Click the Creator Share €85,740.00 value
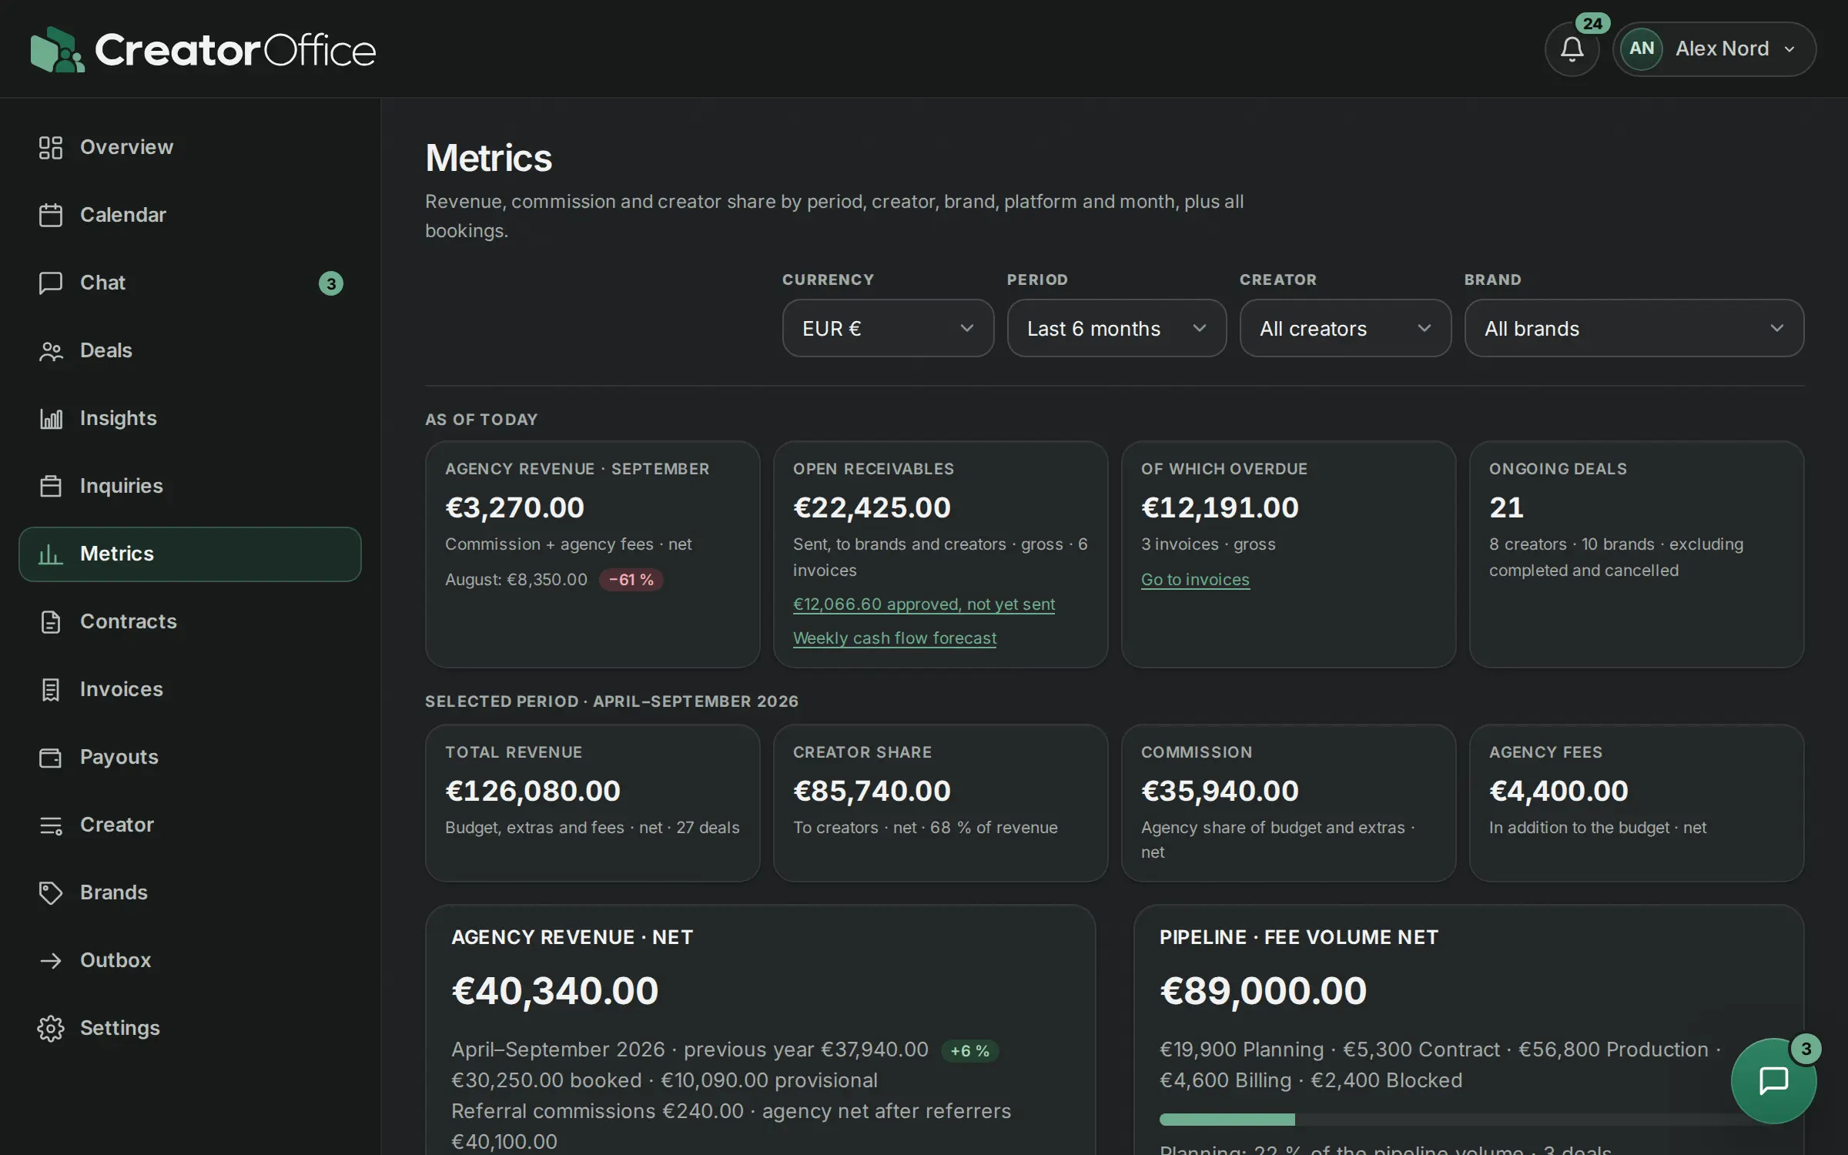The height and width of the screenshot is (1155, 1848). (x=872, y=791)
